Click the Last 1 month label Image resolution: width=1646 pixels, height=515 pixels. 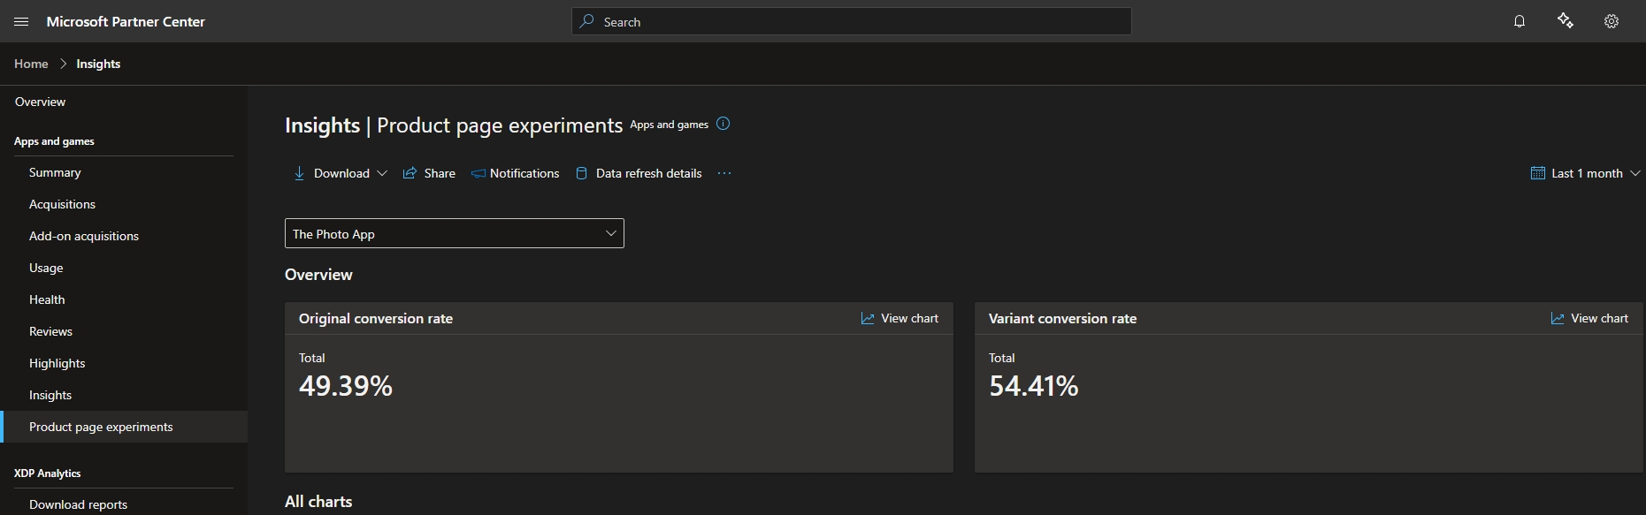(x=1587, y=173)
